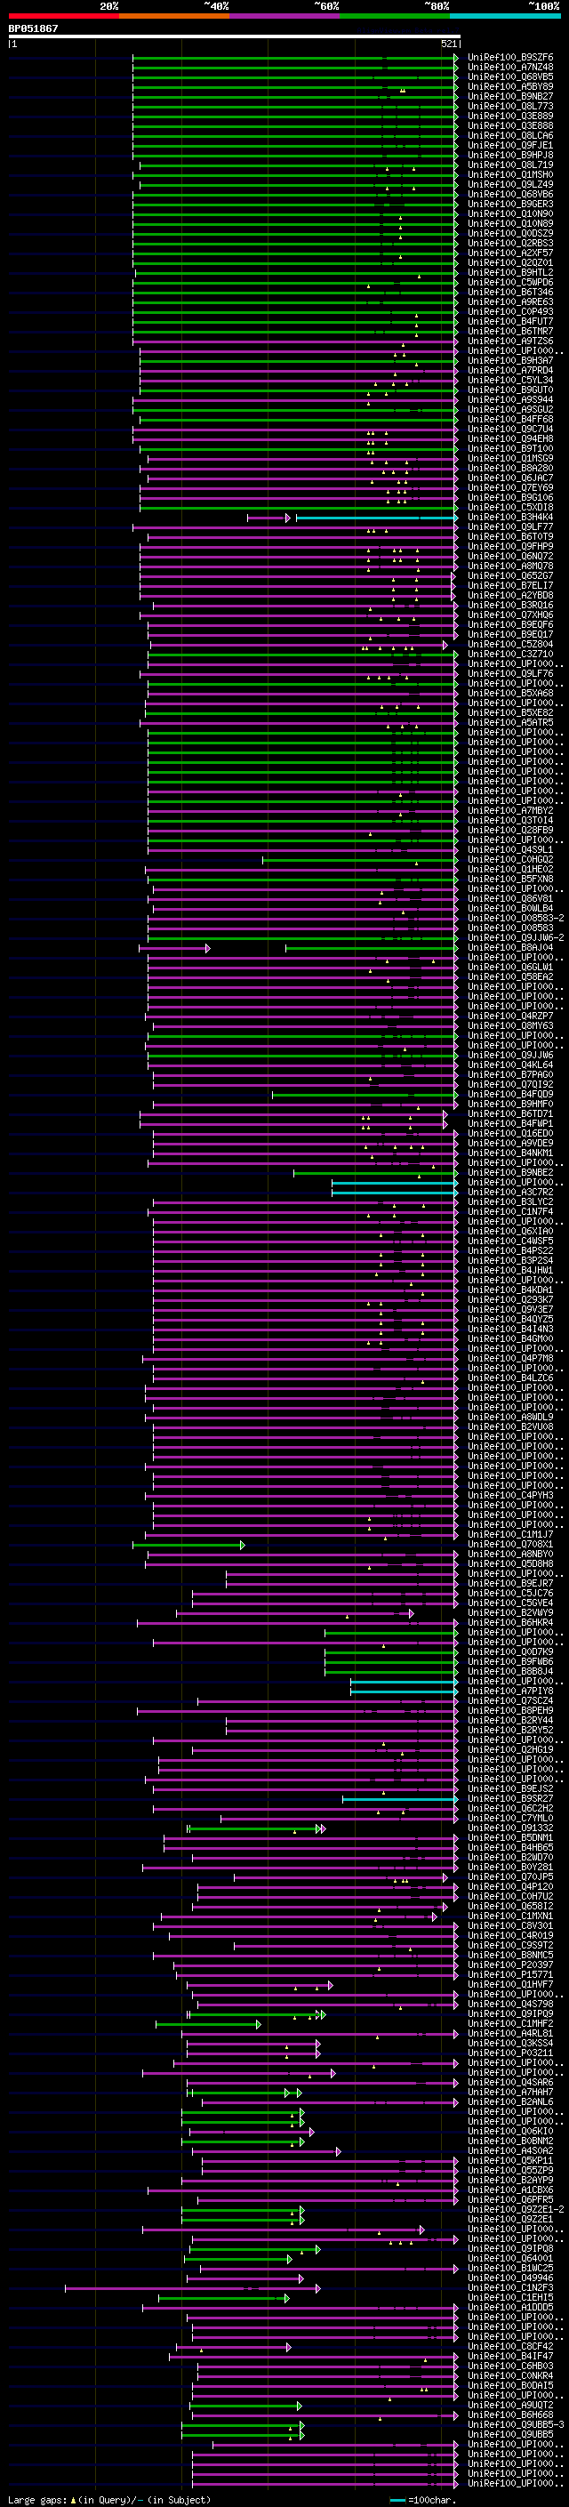The image size is (569, 2507).
Task: Select label UniRef100_Q9Z2E1-2
Action: coord(517,2209)
